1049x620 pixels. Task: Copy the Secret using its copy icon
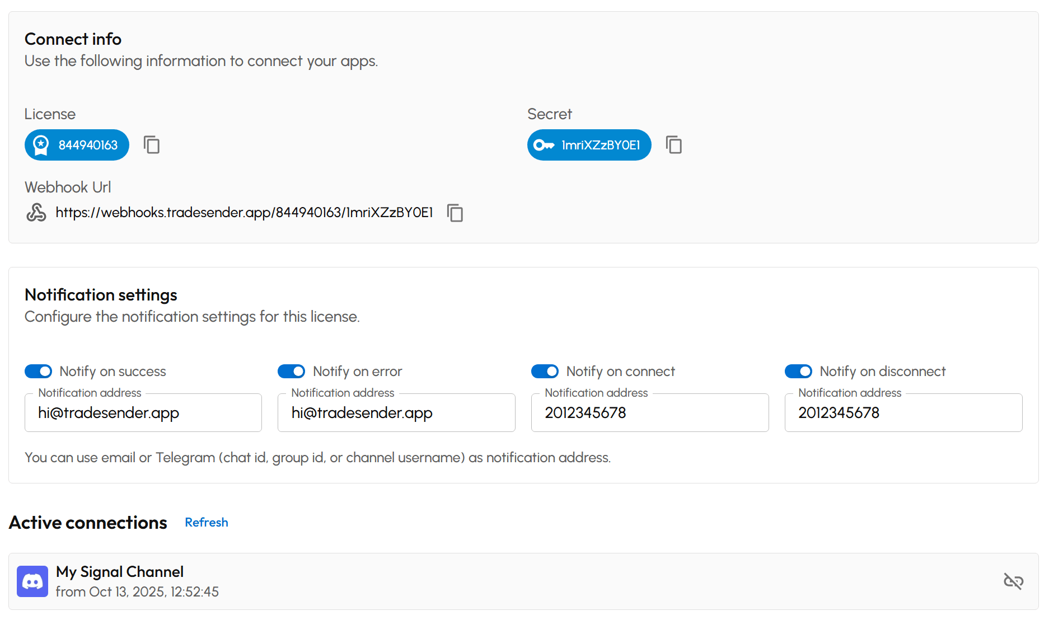[674, 145]
